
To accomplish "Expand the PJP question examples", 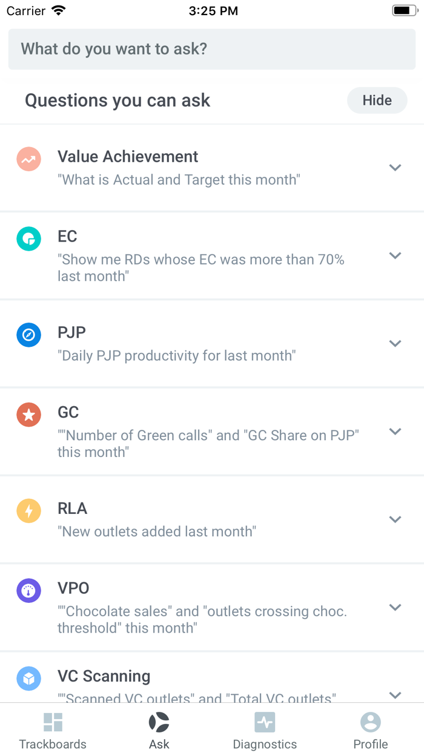I will pos(395,343).
